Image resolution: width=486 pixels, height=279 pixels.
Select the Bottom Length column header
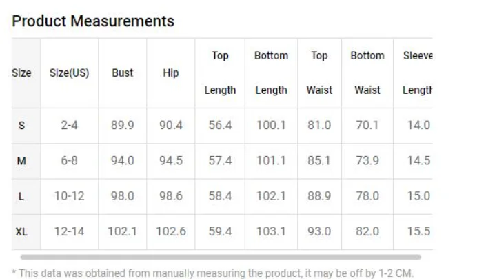point(271,73)
